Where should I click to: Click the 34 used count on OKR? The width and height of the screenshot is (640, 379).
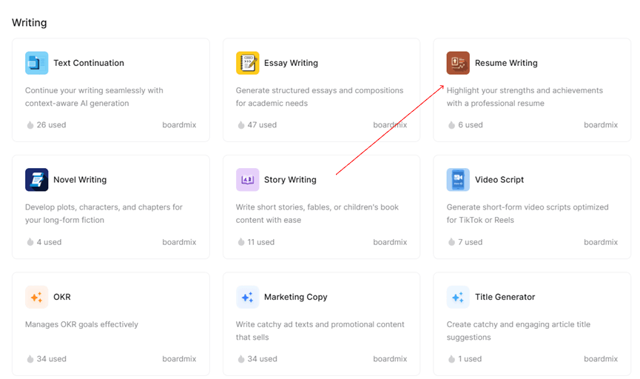(51, 359)
